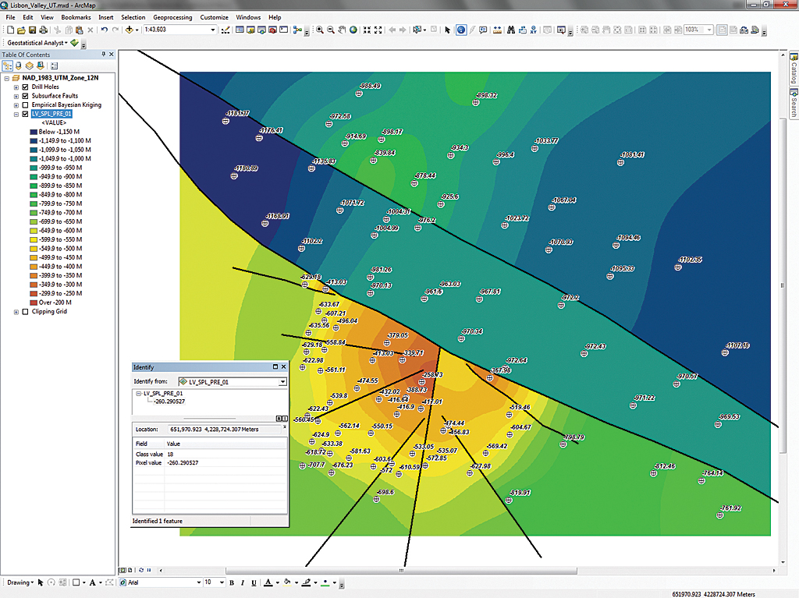Activate the Pan hand tool
This screenshot has height=598, width=799.
pos(342,30)
